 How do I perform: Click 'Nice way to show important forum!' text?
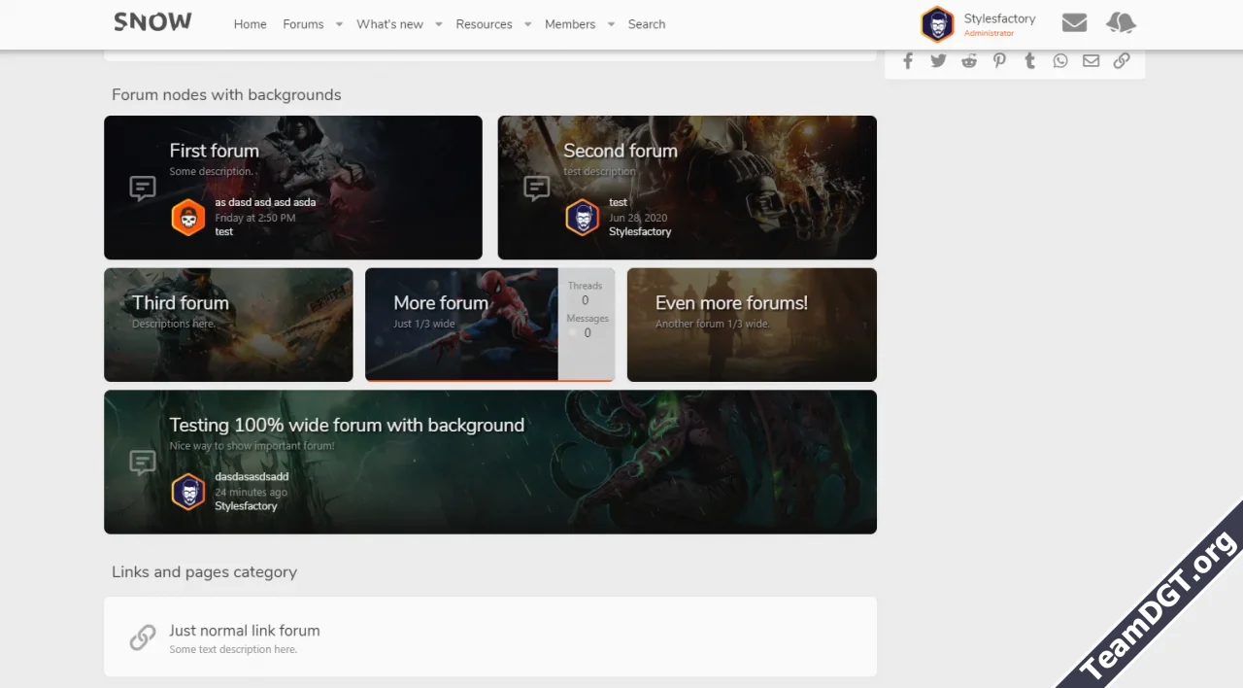pos(252,446)
